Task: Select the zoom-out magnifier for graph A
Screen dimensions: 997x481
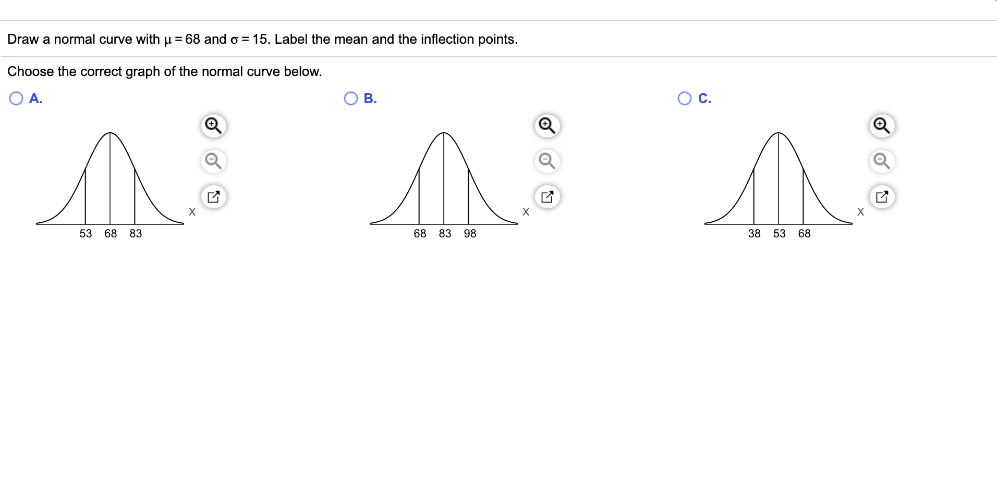Action: coord(213,161)
